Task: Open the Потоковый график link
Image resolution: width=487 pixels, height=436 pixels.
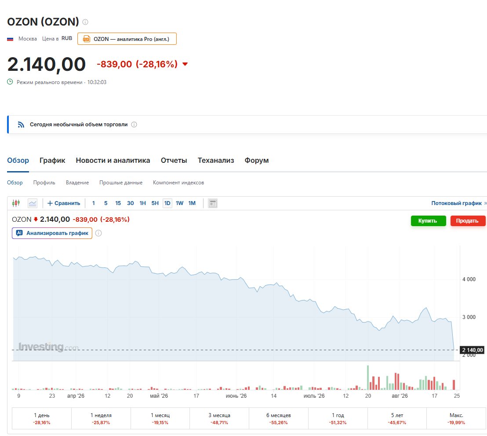Action: pyautogui.click(x=458, y=203)
